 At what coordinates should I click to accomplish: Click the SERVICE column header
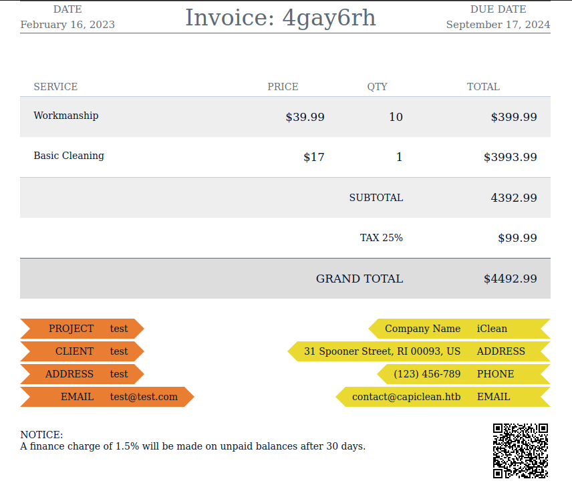coord(55,87)
